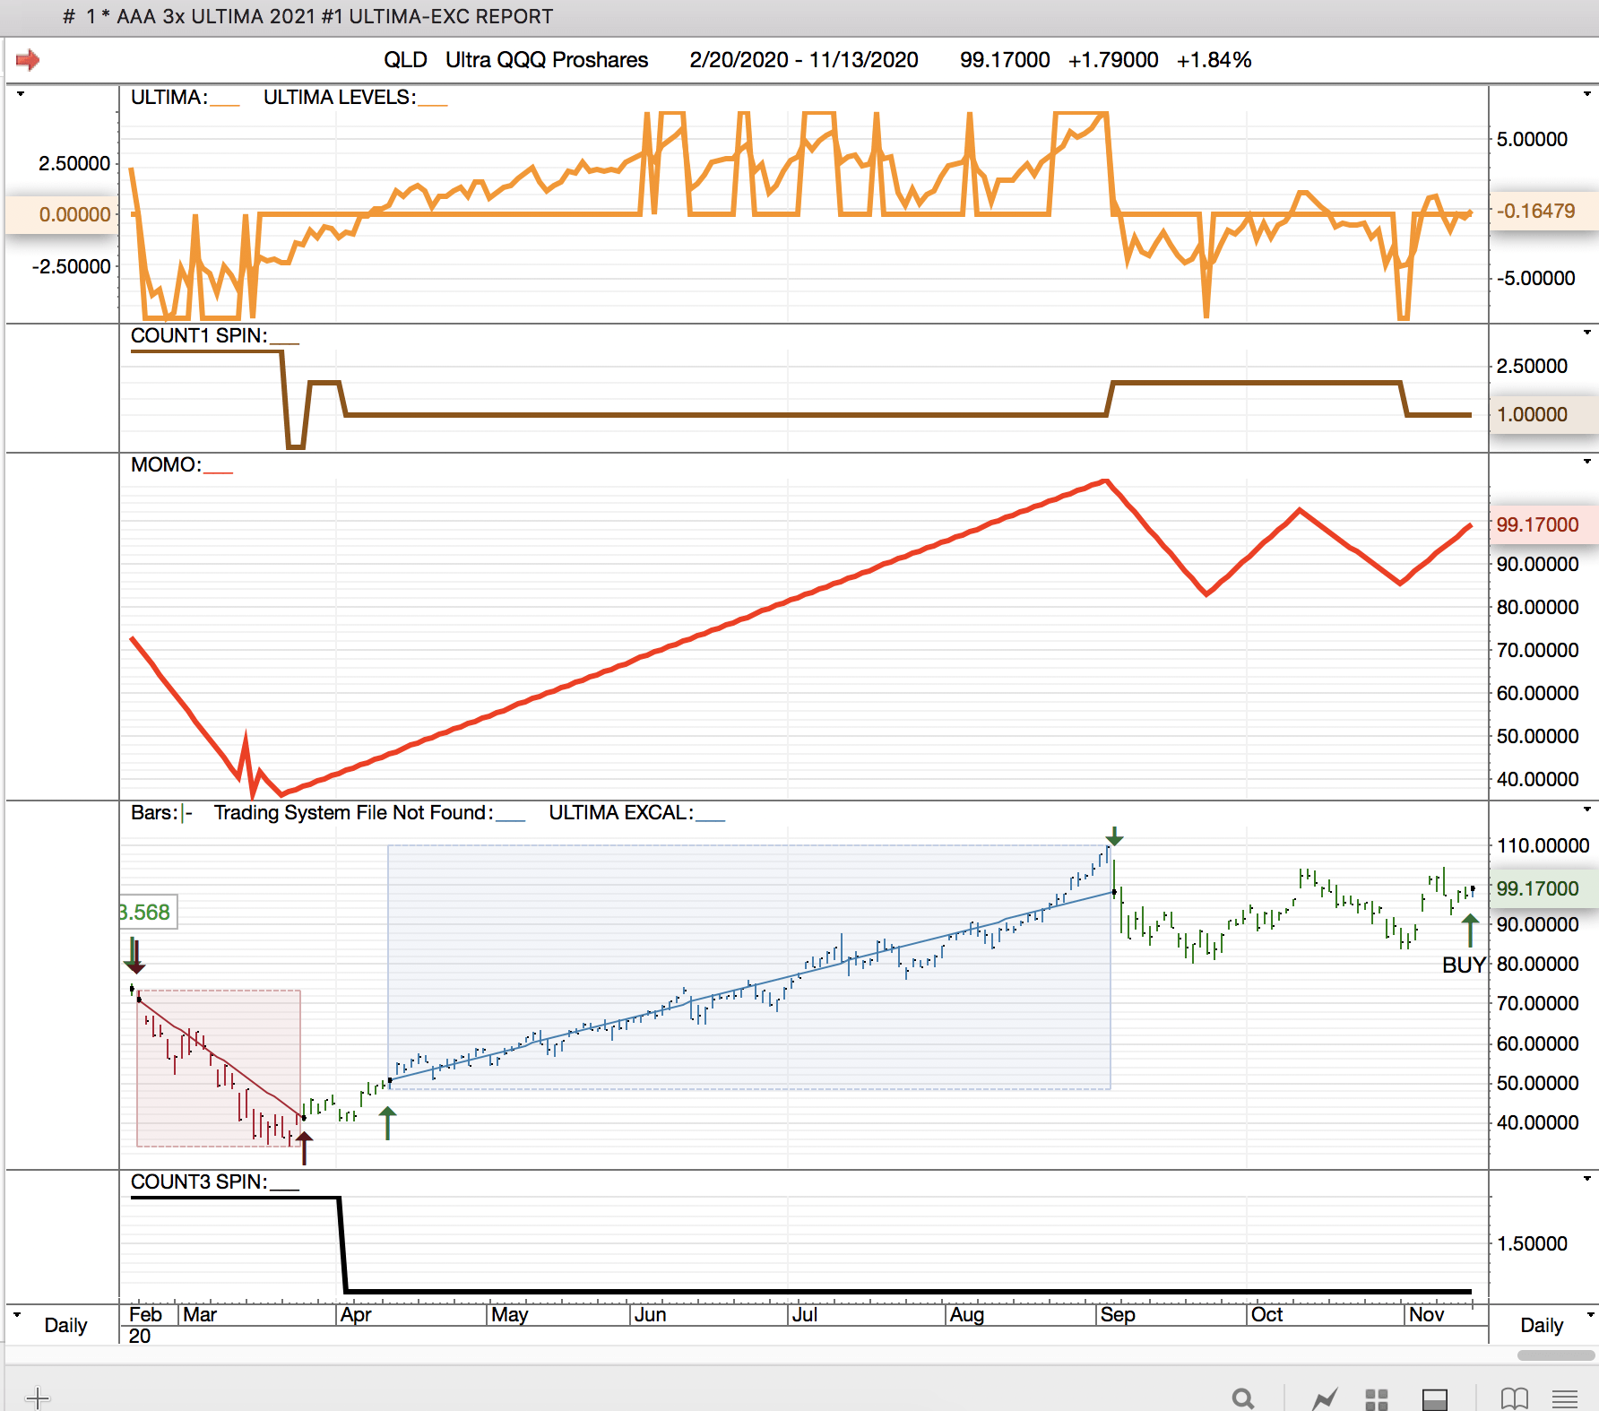Open the four-square grid layout icon
The width and height of the screenshot is (1599, 1411).
(1377, 1398)
